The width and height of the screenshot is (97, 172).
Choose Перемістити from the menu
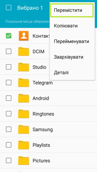pyautogui.click(x=72, y=10)
